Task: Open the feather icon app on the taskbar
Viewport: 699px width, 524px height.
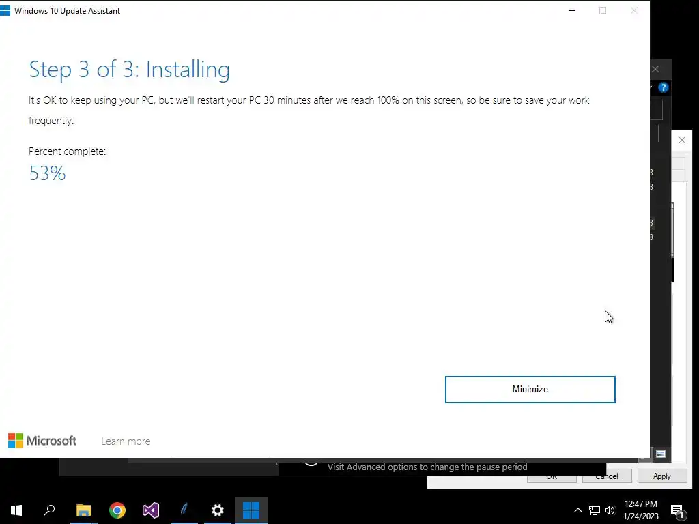Action: (x=184, y=510)
